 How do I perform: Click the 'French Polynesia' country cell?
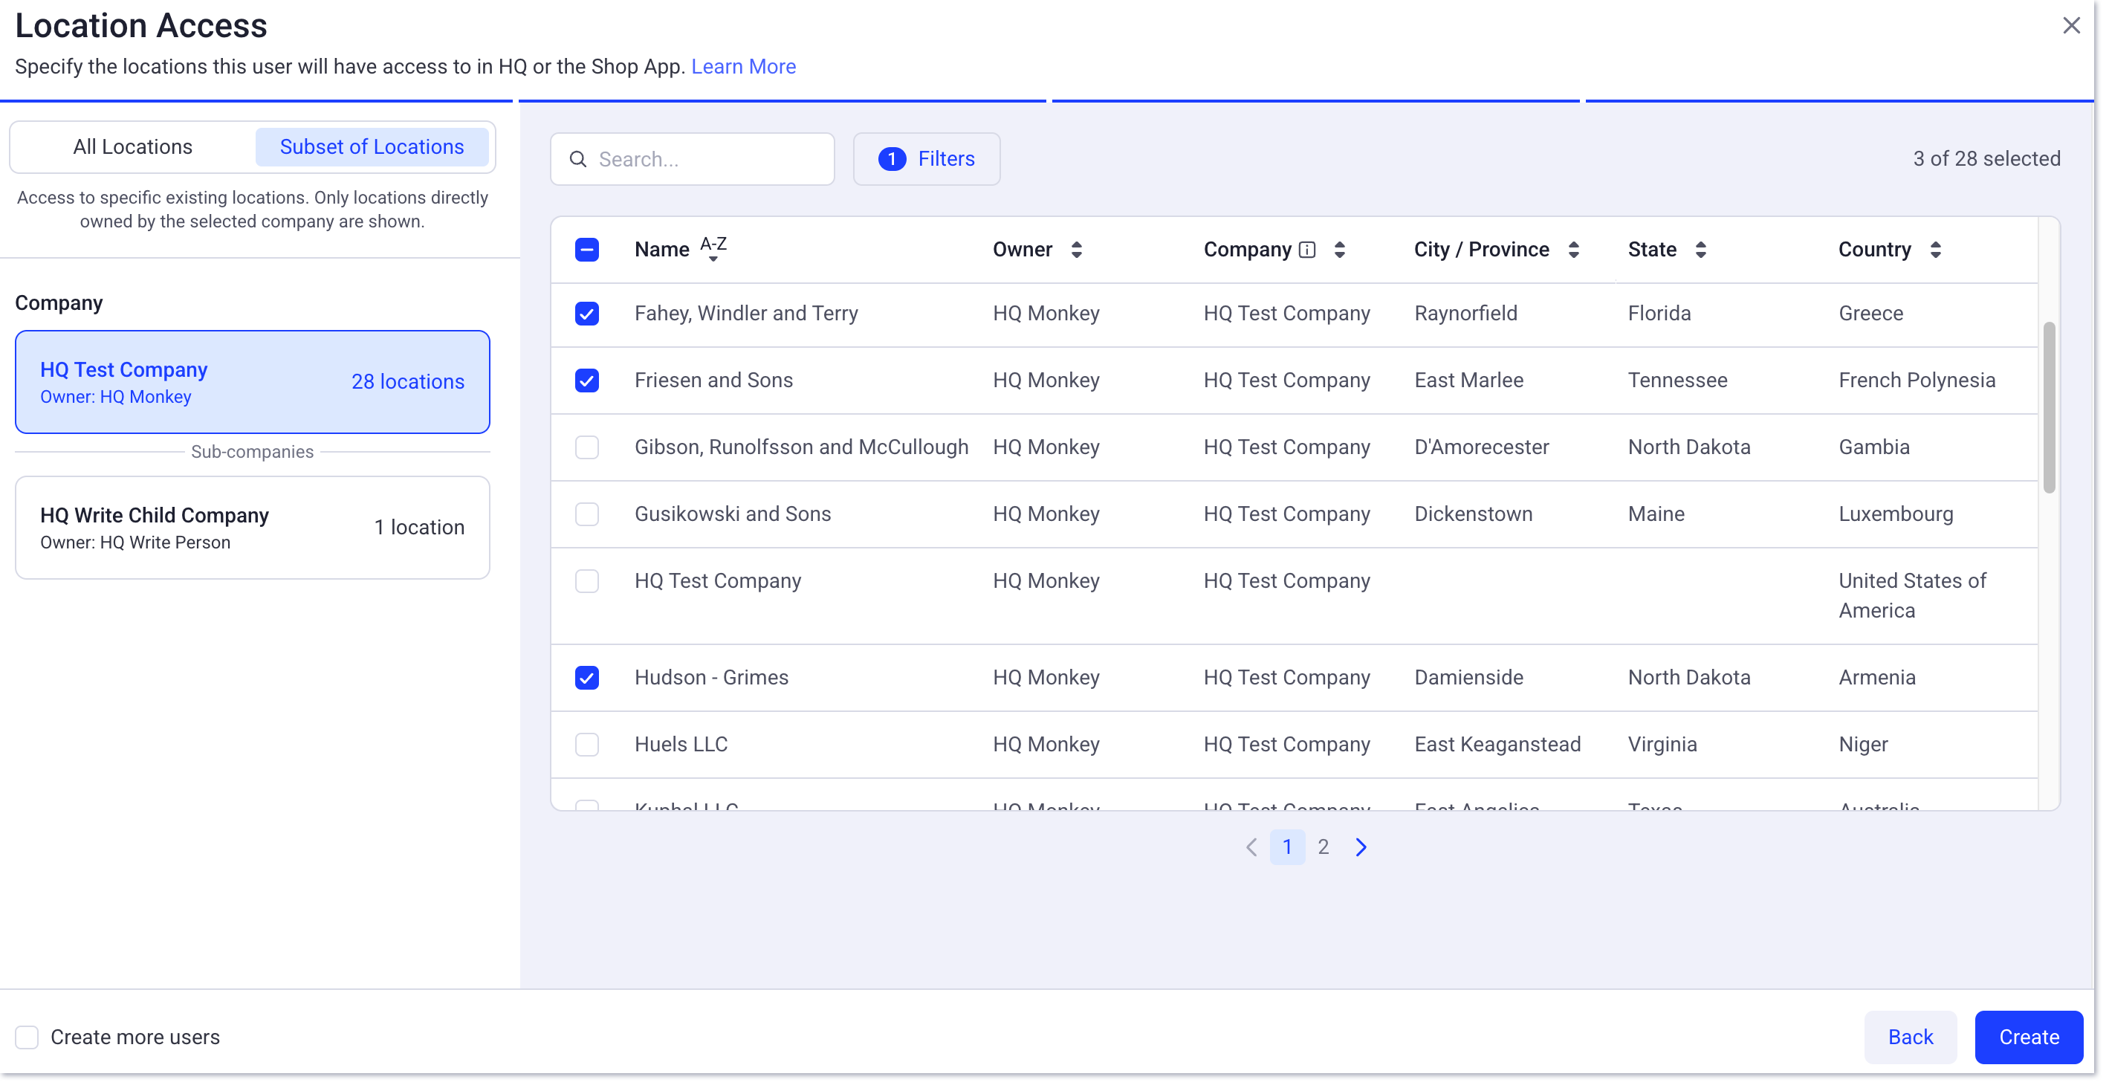coord(1917,381)
